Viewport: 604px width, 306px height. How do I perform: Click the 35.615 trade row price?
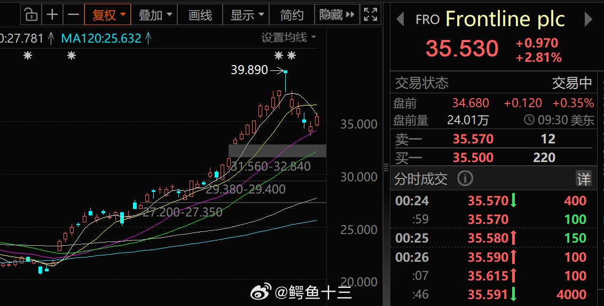[x=488, y=276]
